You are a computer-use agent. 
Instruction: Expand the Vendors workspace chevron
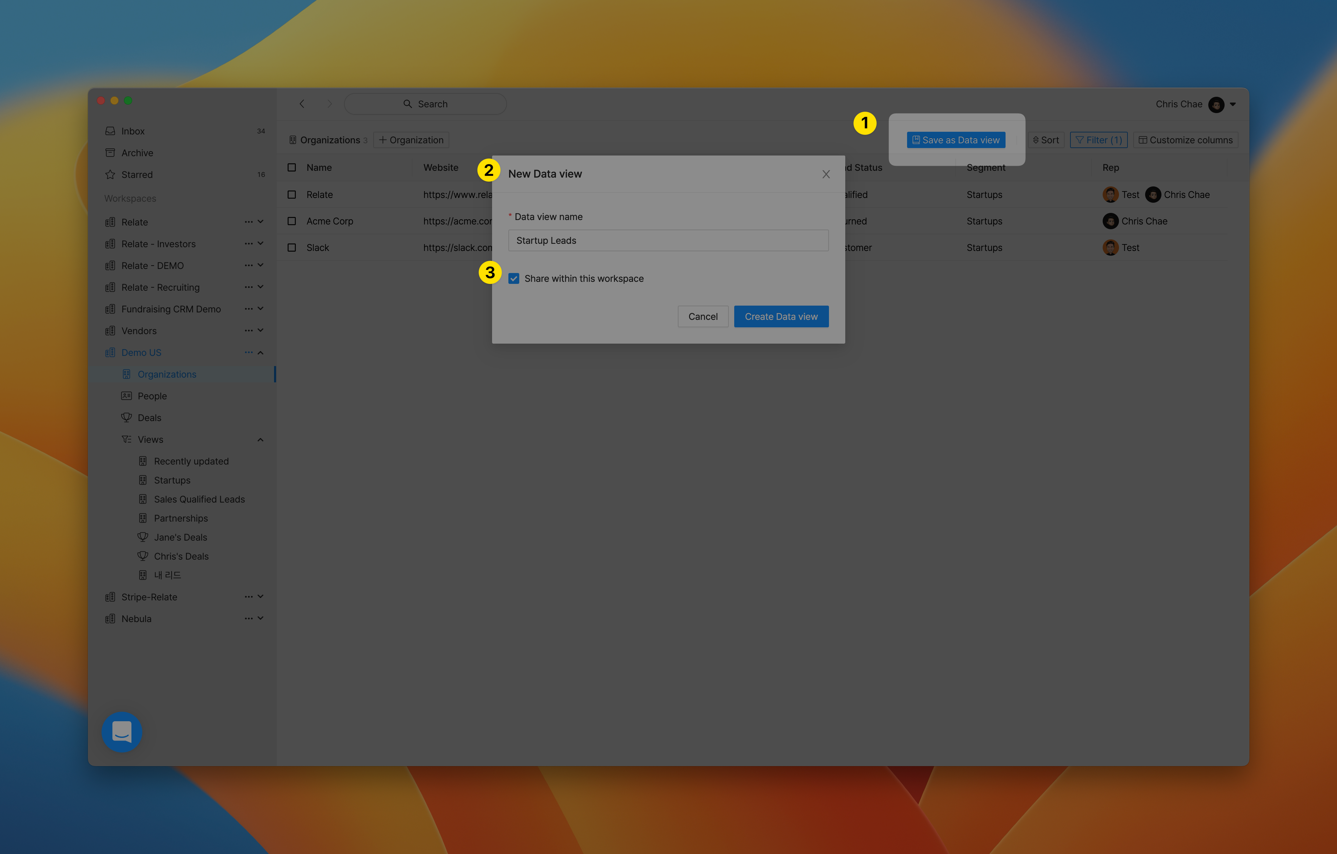[260, 331]
